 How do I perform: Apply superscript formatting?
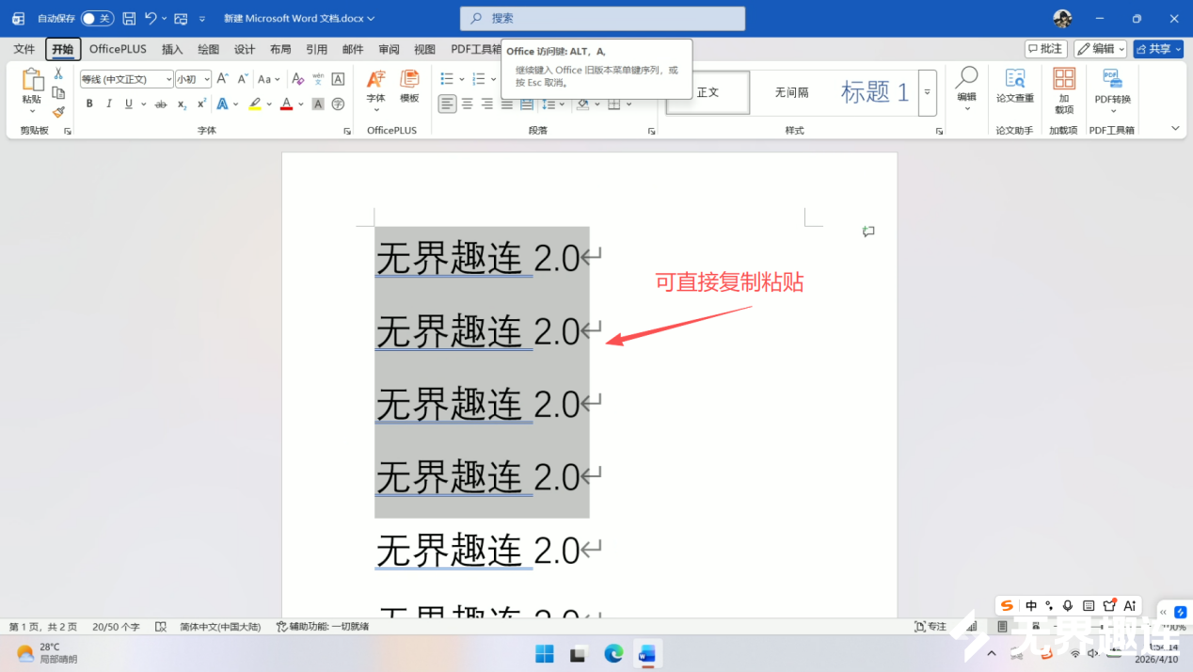201,104
